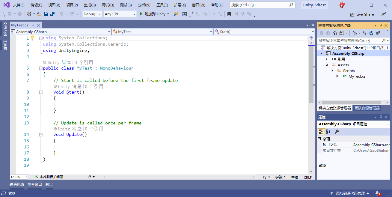Screen dimensions: 392x197
Task: Sort properties alphabetically
Action: (x=328, y=131)
